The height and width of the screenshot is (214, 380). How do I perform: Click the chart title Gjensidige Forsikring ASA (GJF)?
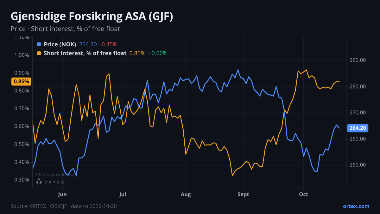[92, 16]
